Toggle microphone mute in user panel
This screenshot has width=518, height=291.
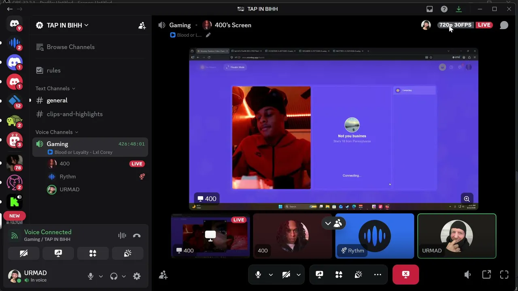coord(91,276)
